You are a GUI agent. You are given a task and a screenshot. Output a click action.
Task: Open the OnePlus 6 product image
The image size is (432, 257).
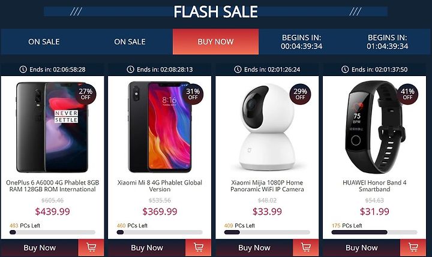point(52,128)
